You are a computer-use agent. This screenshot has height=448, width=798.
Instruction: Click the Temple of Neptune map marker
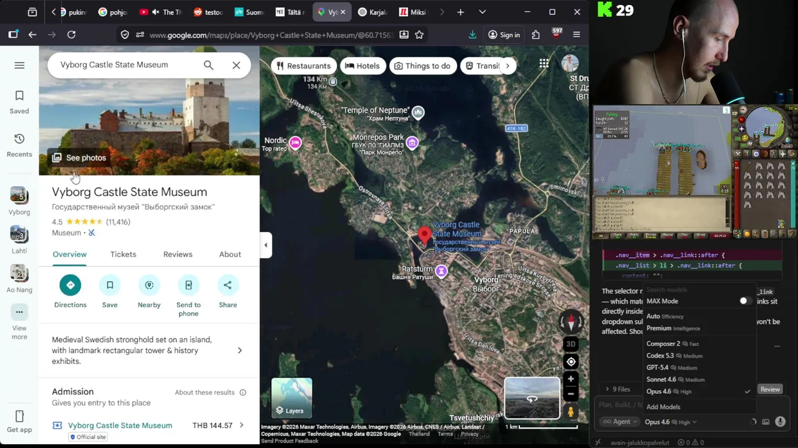(x=418, y=113)
